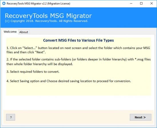Viewport: 157px width, 128px height.
Task: Click the window title bar text
Action: click(x=38, y=3)
